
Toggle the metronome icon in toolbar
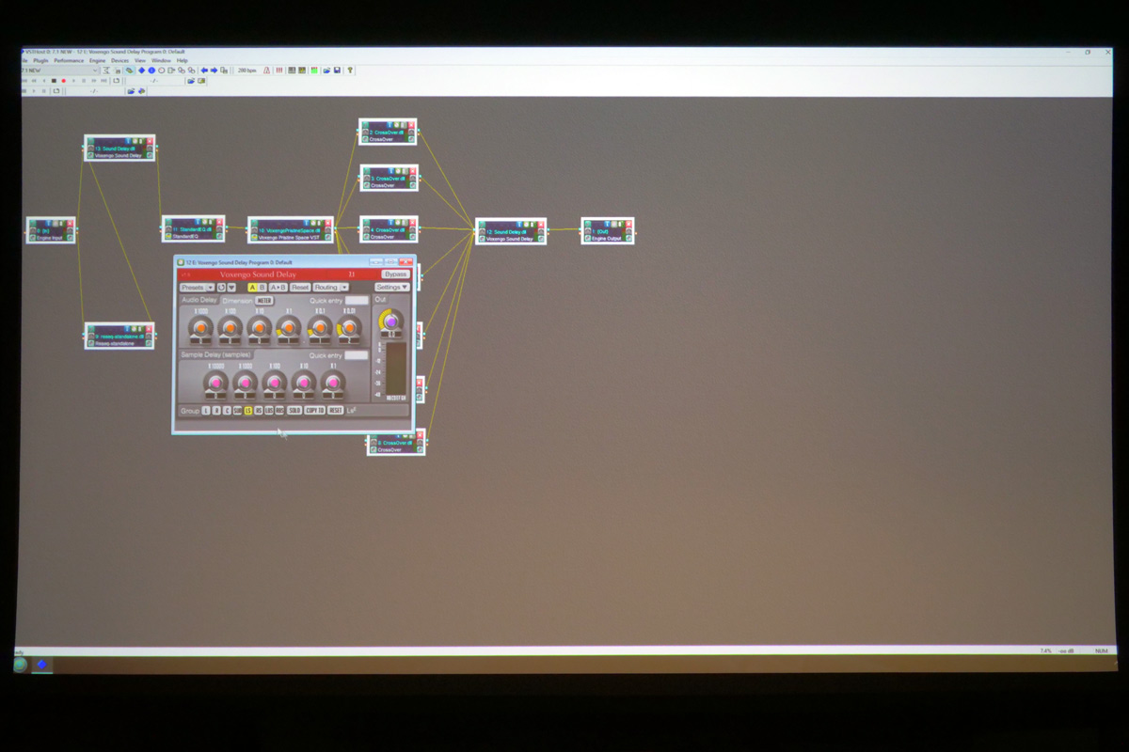(266, 70)
